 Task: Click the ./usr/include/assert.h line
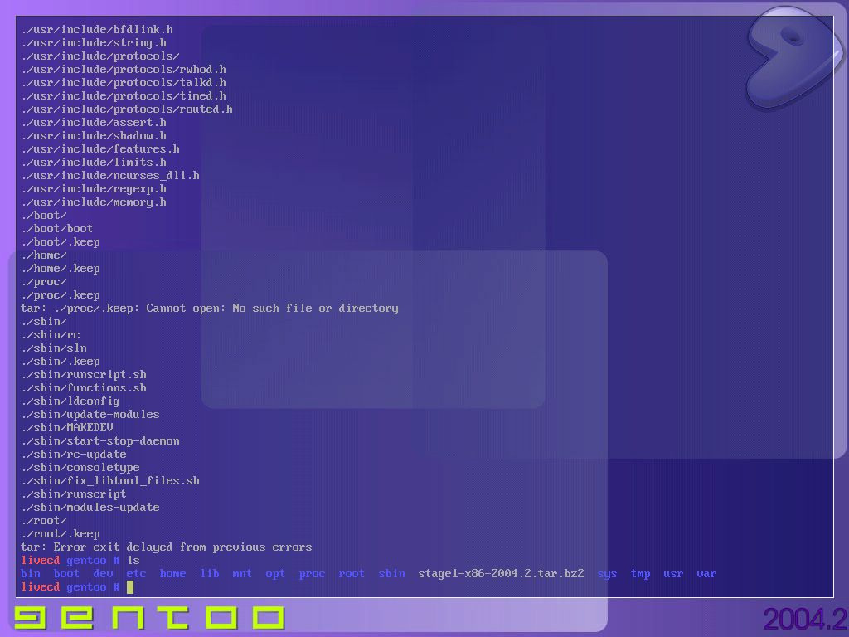94,123
